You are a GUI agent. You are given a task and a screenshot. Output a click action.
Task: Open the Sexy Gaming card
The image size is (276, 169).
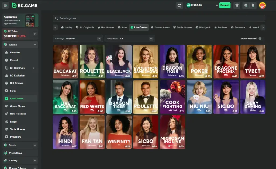(x=253, y=97)
